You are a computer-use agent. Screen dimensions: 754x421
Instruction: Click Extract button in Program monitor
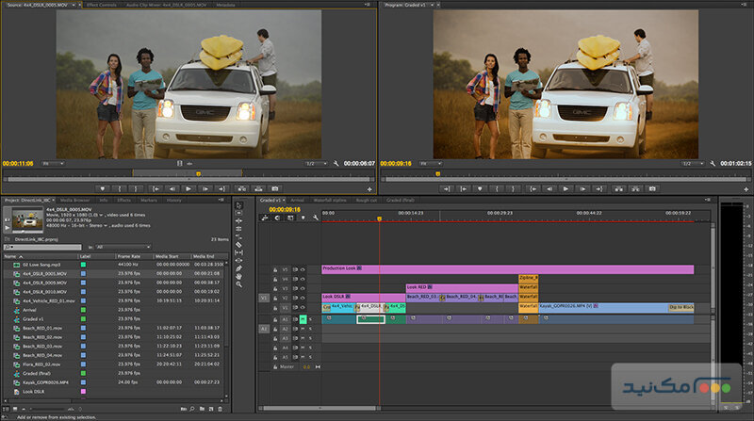[635, 189]
